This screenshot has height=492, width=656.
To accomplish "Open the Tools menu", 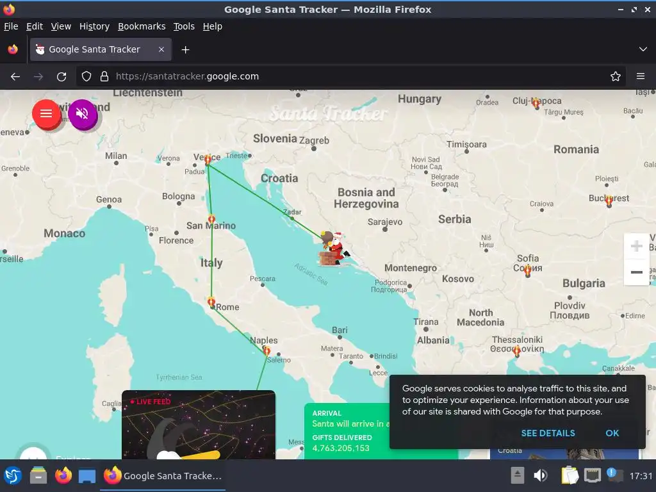I will coord(184,26).
